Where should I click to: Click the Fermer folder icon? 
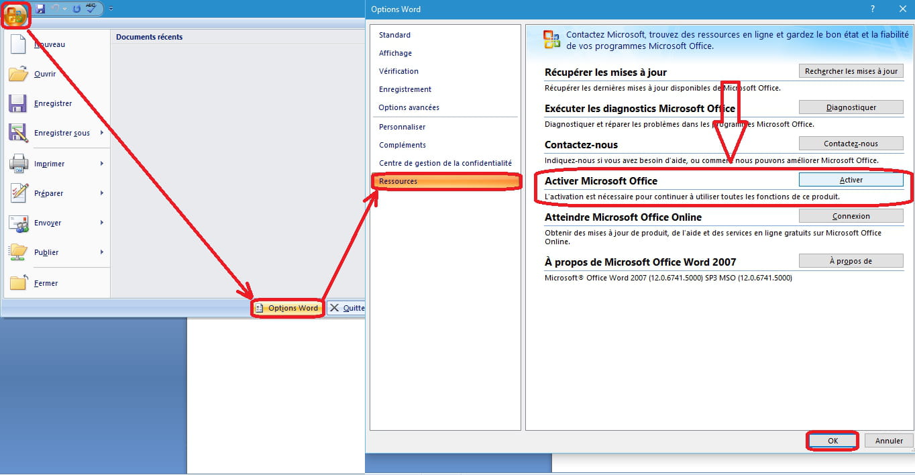pyautogui.click(x=18, y=283)
